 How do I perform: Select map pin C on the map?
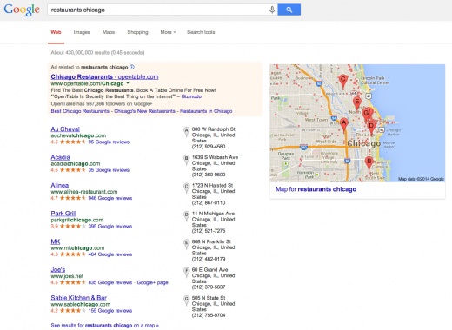click(343, 82)
